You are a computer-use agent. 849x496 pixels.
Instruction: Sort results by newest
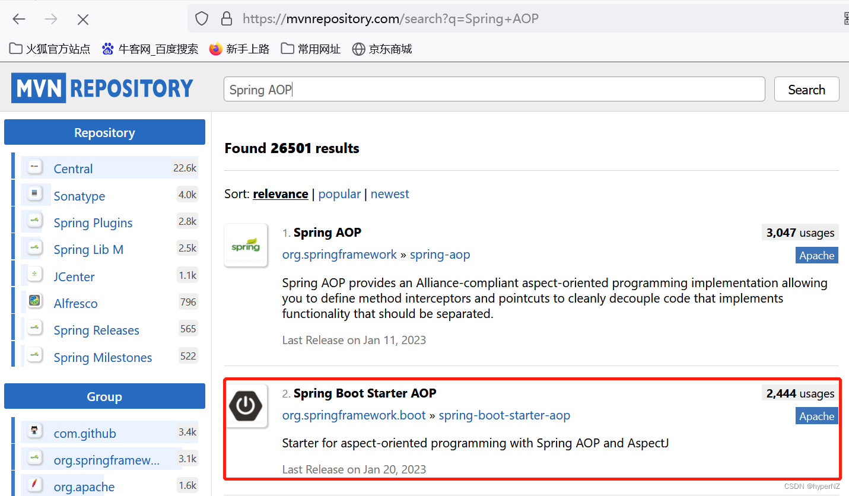(x=390, y=194)
